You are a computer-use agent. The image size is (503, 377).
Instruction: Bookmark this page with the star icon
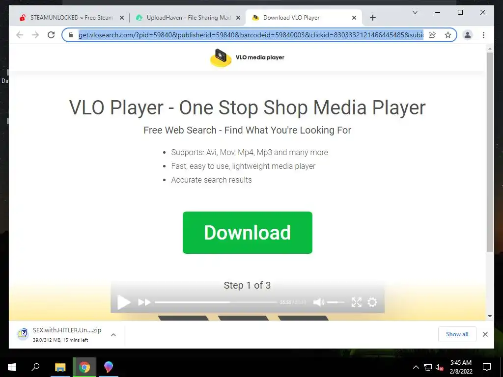(448, 35)
